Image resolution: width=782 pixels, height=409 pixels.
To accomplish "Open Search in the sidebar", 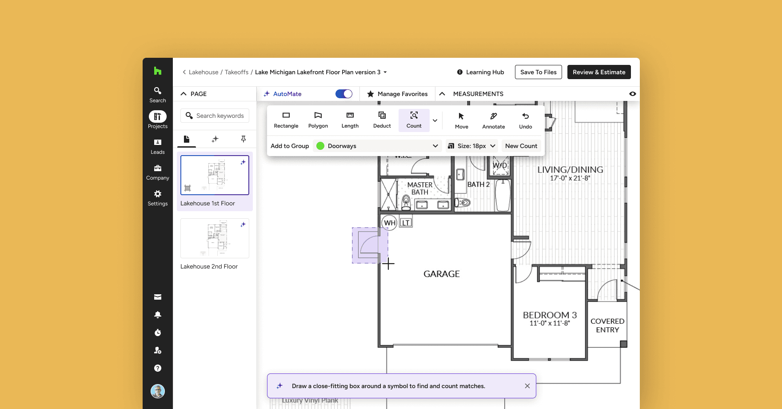I will [x=158, y=95].
